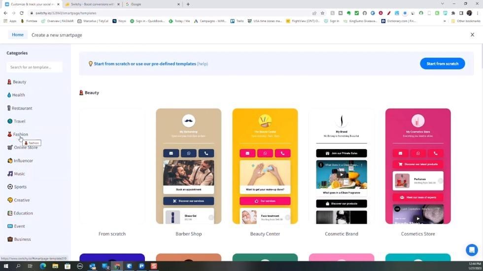Screen dimensions: 483x271
Task: Click the browser reload page icon
Action: pos(21,13)
